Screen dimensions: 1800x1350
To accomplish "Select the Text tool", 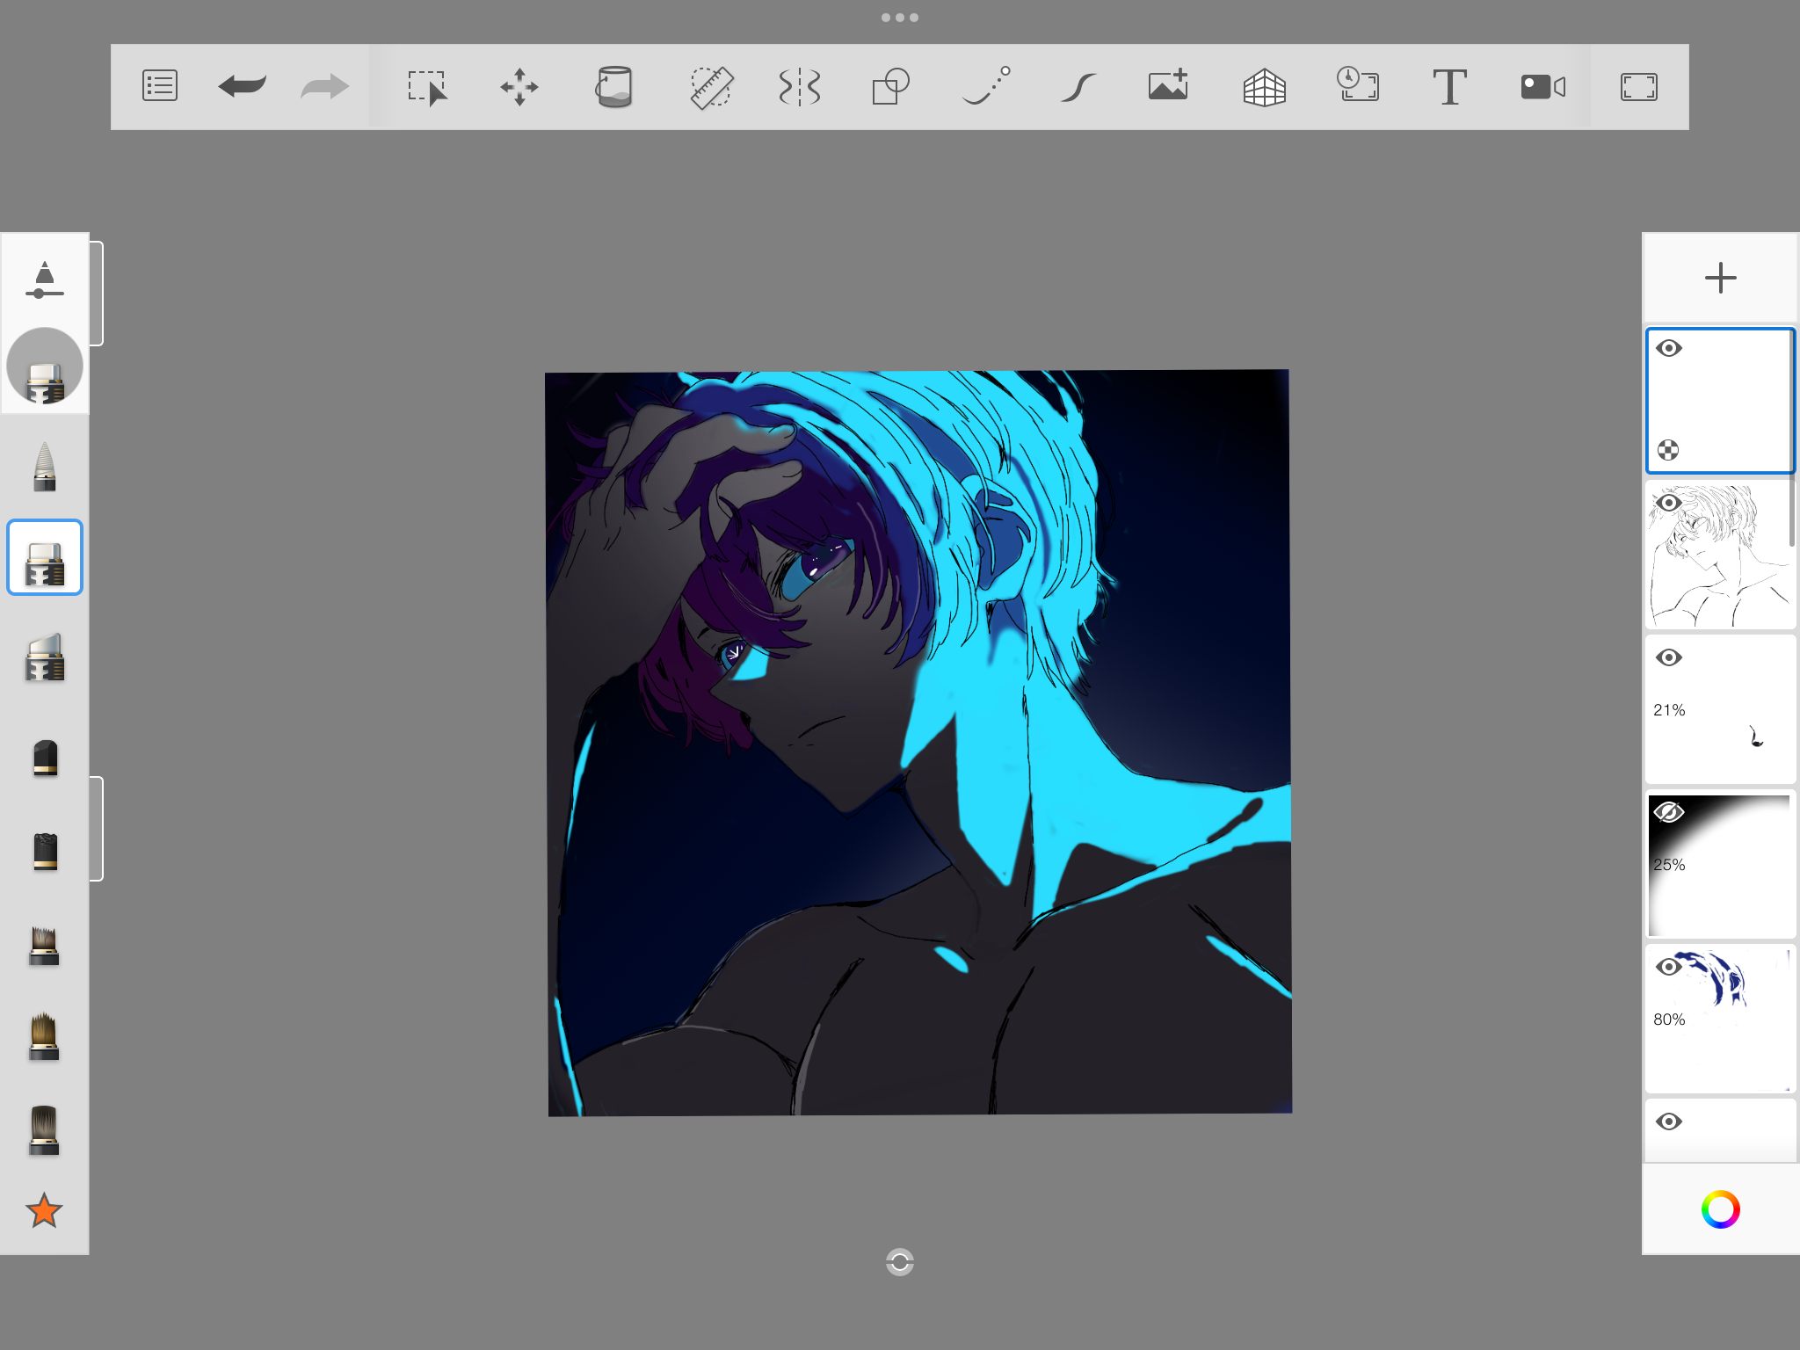I will click(1449, 87).
